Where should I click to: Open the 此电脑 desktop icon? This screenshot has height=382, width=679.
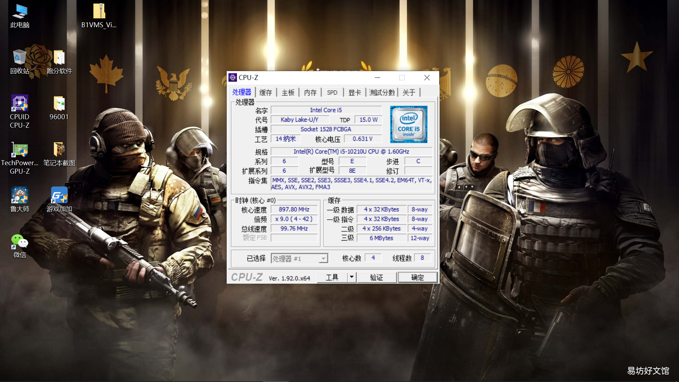click(19, 16)
